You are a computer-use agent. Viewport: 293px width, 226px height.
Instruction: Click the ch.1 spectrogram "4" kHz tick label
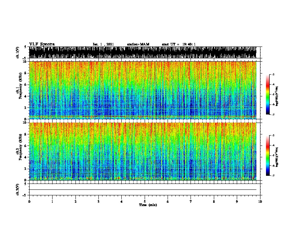coord(26,96)
